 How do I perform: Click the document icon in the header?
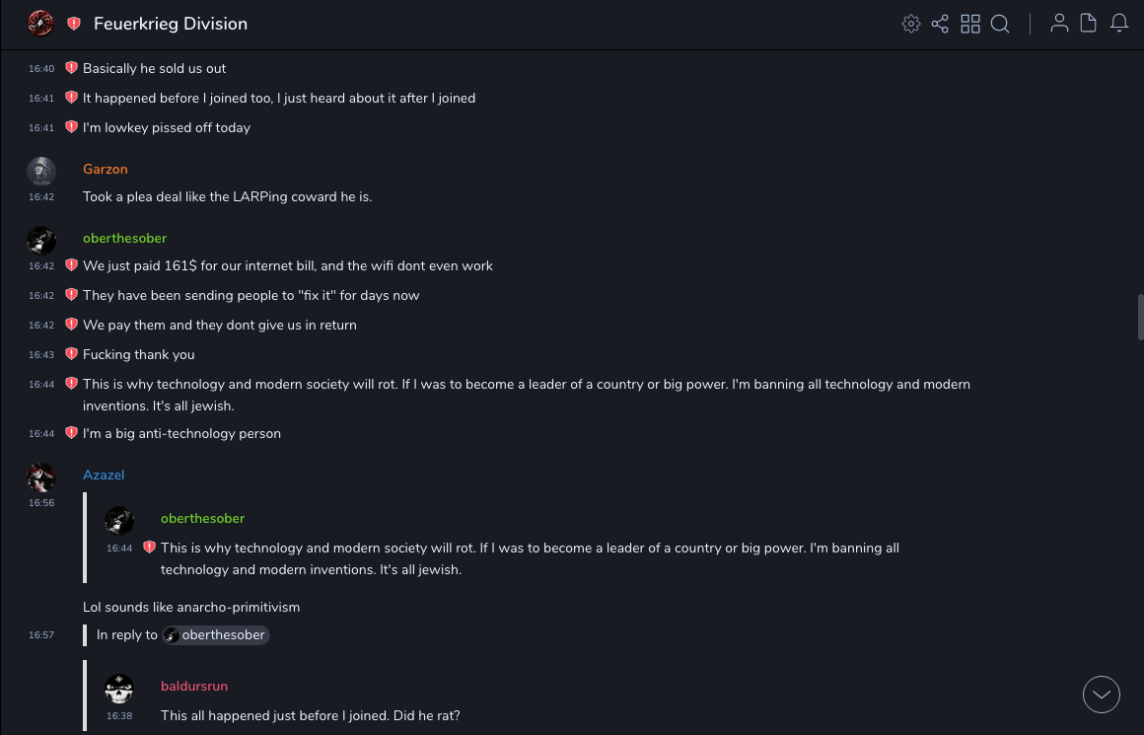pos(1088,24)
